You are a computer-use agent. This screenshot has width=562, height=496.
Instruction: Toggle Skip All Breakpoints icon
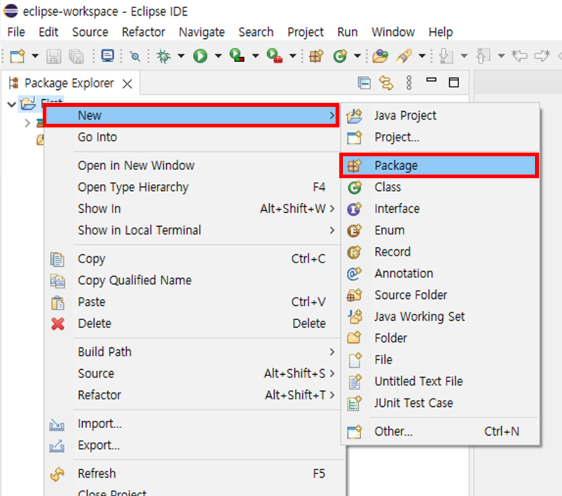[x=135, y=57]
